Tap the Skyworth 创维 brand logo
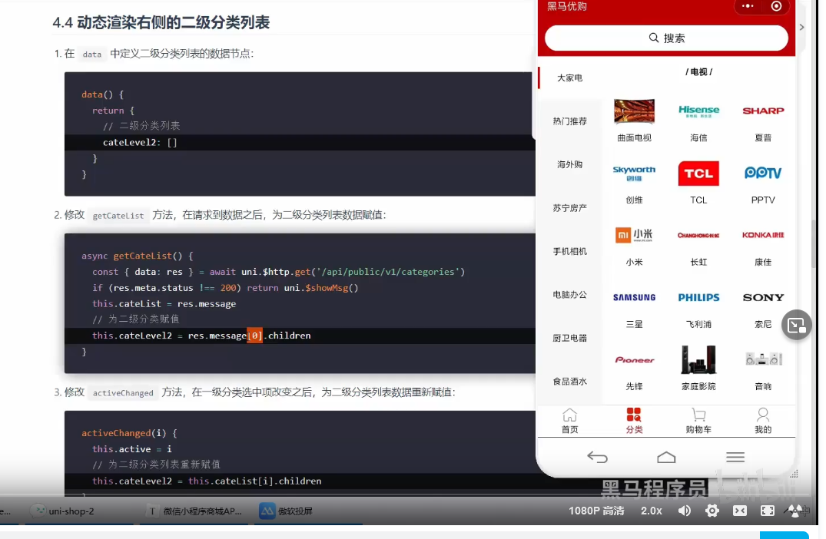 coord(634,174)
